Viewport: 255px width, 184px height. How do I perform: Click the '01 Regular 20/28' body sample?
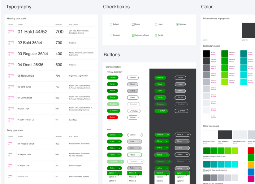pyautogui.click(x=26, y=144)
